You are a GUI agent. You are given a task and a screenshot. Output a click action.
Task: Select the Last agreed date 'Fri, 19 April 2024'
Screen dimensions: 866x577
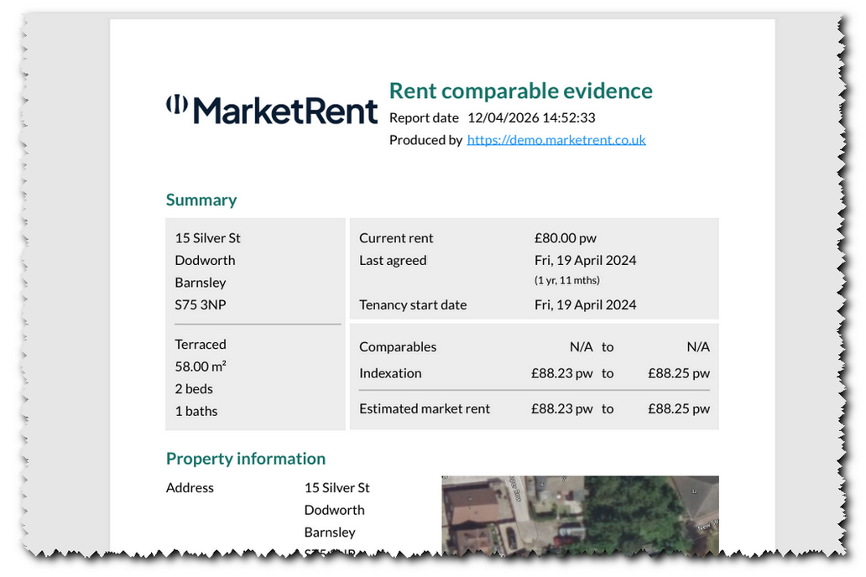586,260
